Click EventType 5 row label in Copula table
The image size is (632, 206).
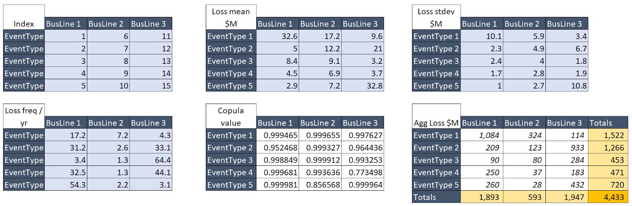coord(231,185)
